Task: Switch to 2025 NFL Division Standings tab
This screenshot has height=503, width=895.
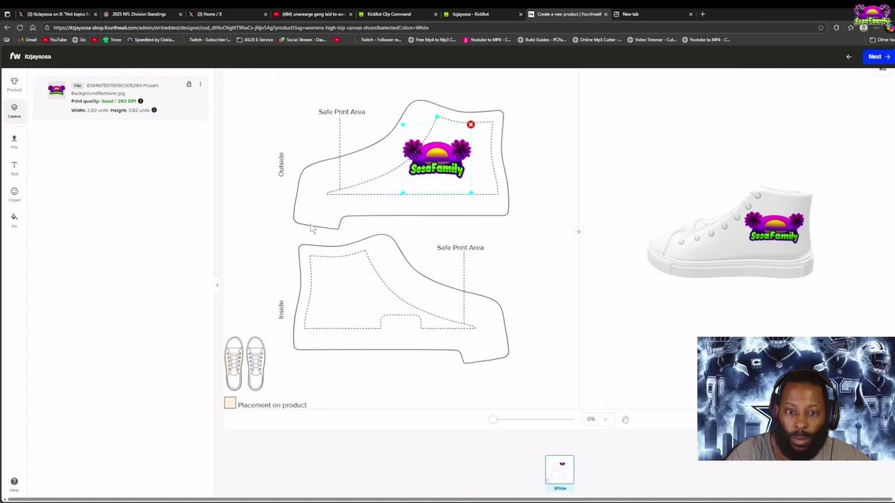Action: (143, 14)
